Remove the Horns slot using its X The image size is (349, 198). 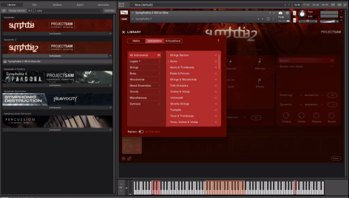138,140
